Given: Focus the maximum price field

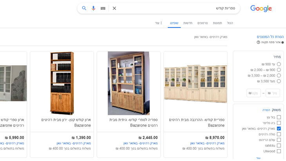Looking at the screenshot, I should tap(253, 93).
